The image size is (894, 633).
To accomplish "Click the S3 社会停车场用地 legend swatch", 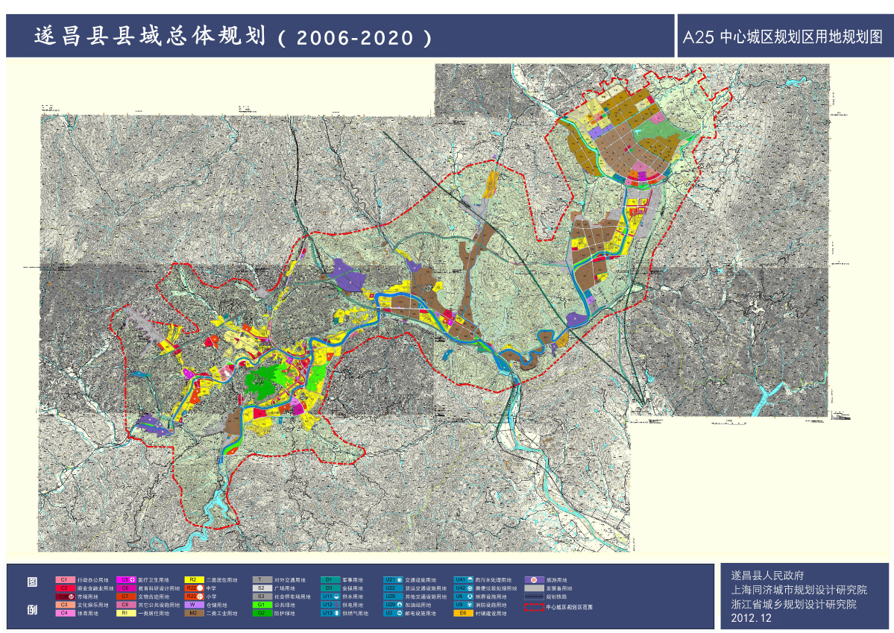I will point(262,596).
